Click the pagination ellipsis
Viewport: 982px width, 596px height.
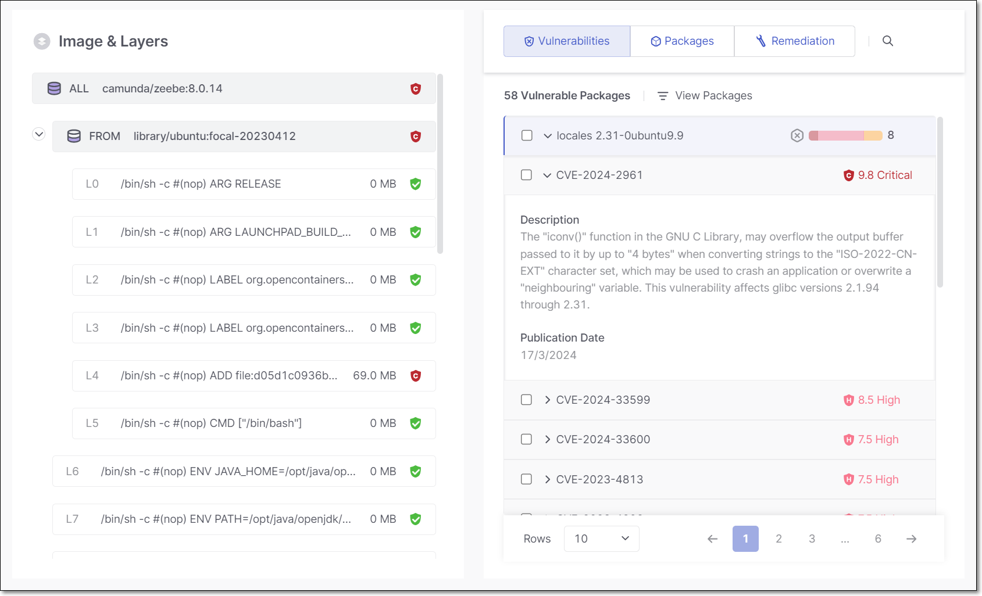pyautogui.click(x=845, y=540)
